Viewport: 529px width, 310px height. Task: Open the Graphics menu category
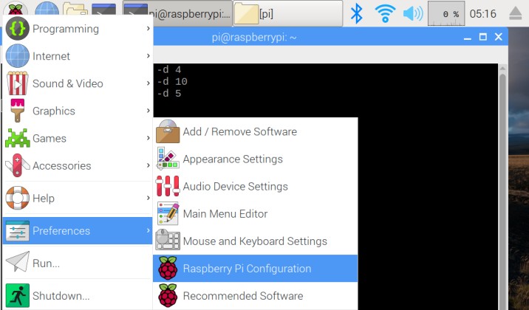click(78, 111)
